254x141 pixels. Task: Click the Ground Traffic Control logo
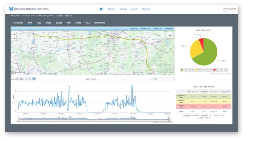[x=29, y=9]
